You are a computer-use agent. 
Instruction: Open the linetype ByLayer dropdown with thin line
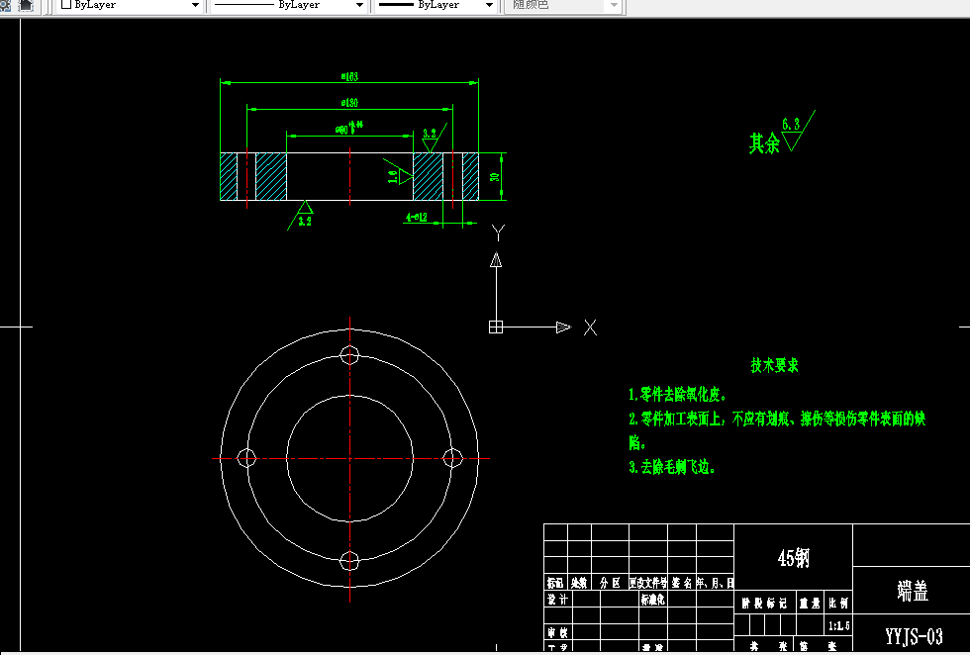[x=289, y=5]
